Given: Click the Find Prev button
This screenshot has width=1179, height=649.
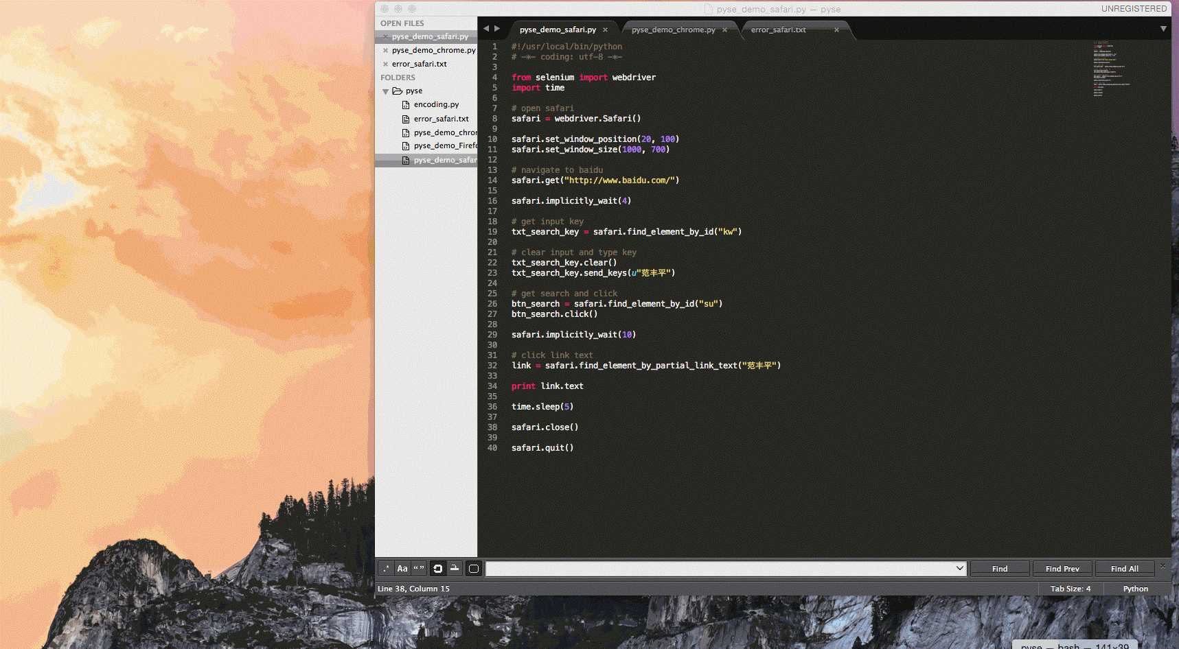Looking at the screenshot, I should (x=1062, y=569).
